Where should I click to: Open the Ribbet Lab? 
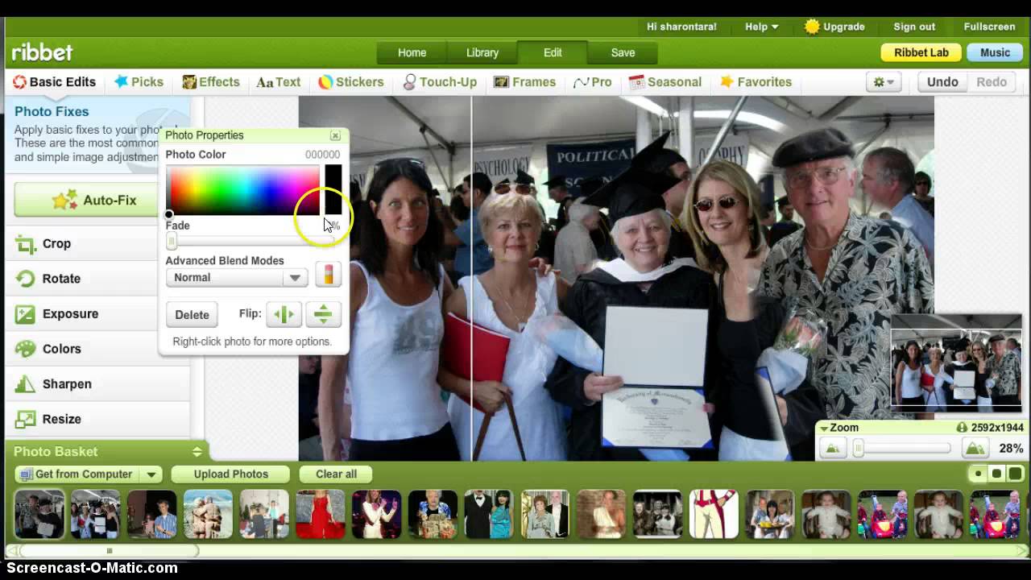click(921, 52)
